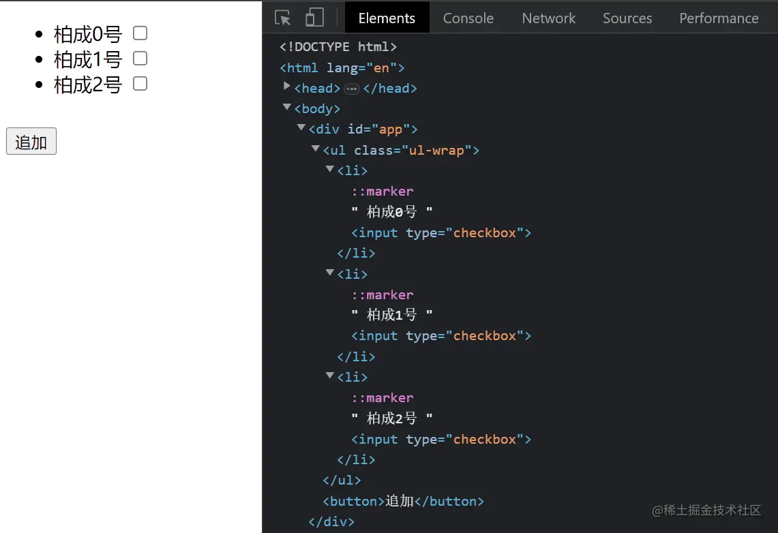Viewport: 778px width, 533px height.
Task: Select the ::marker under second li
Action: pos(382,294)
